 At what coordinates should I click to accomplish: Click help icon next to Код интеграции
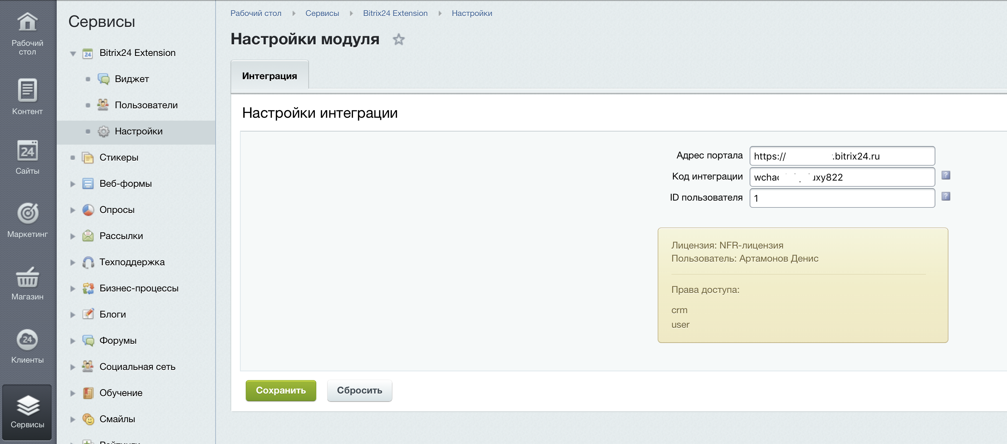945,175
